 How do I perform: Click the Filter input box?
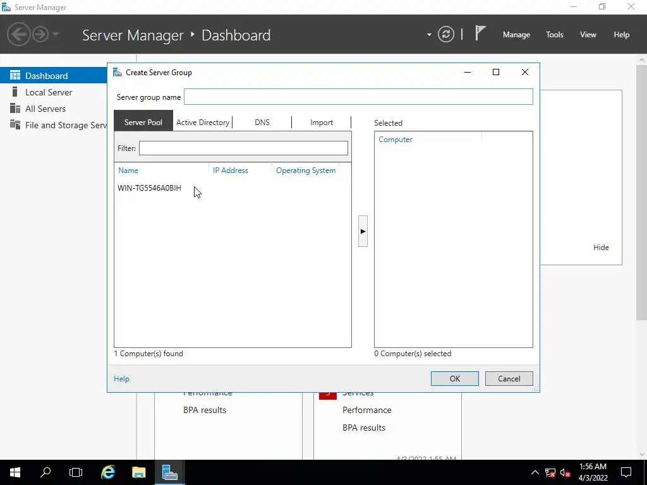[243, 148]
